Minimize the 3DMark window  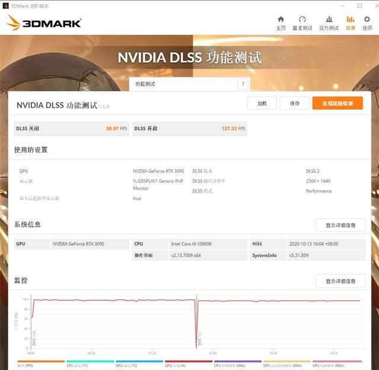click(342, 6)
